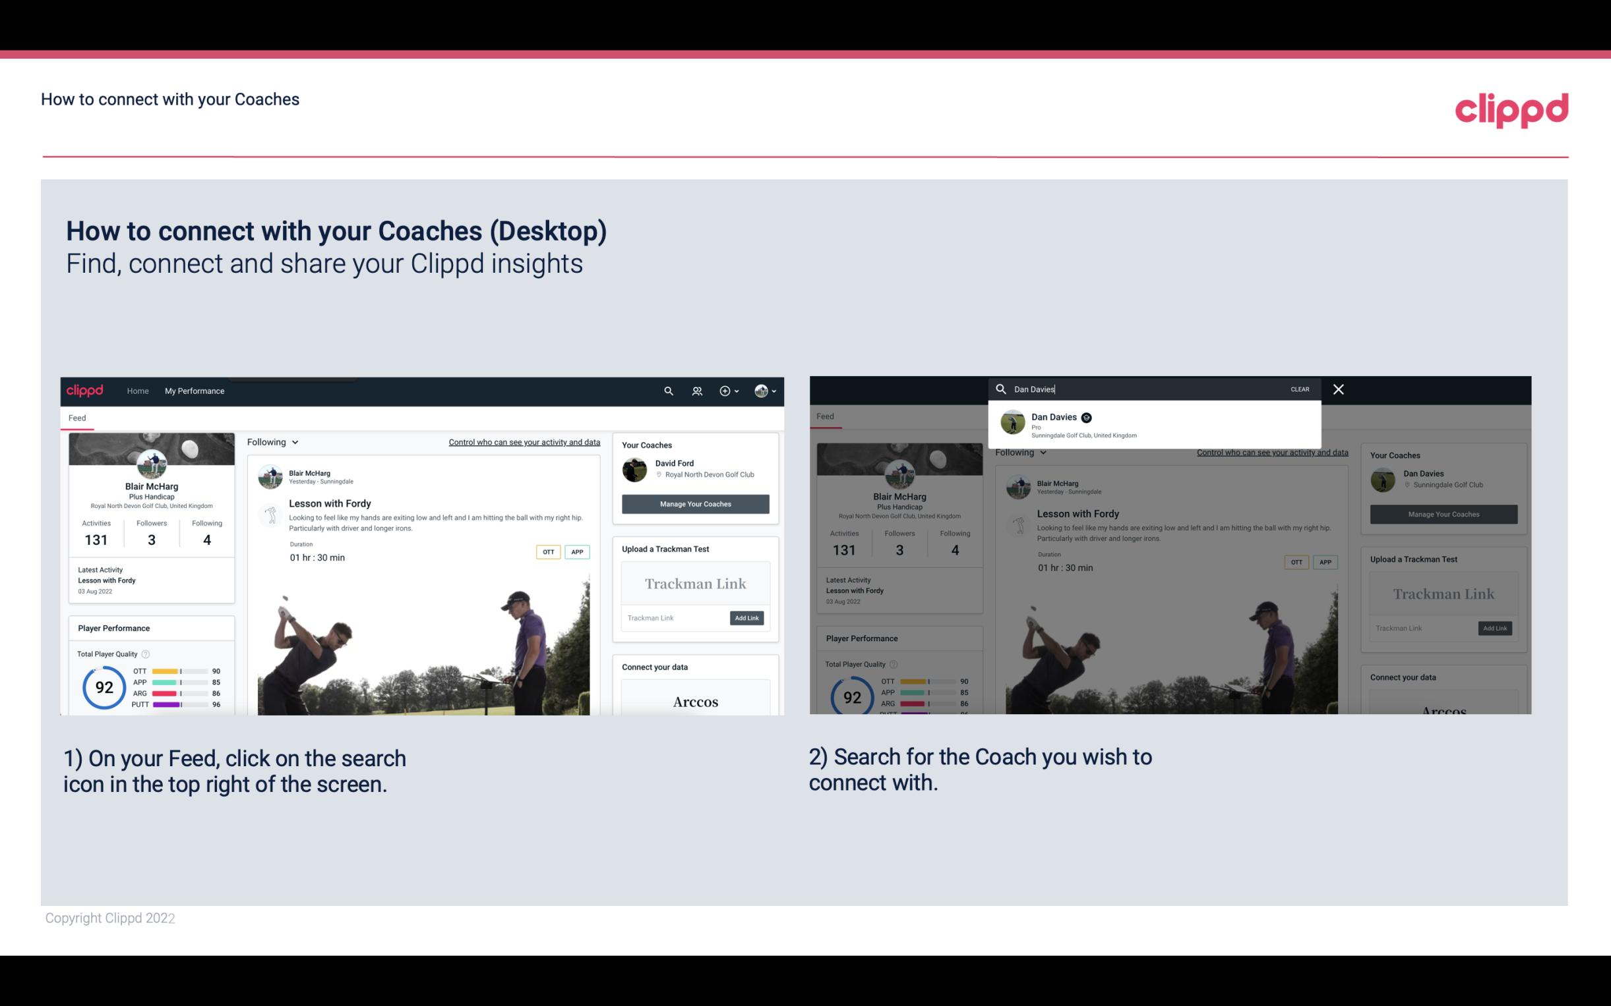
Task: Select the Feed tab on dashboard
Action: tap(78, 417)
